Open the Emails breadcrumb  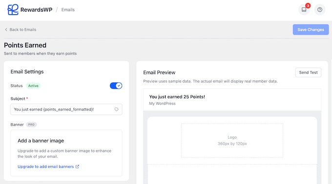tap(68, 10)
